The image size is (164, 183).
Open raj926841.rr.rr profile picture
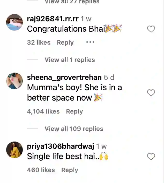(14, 22)
